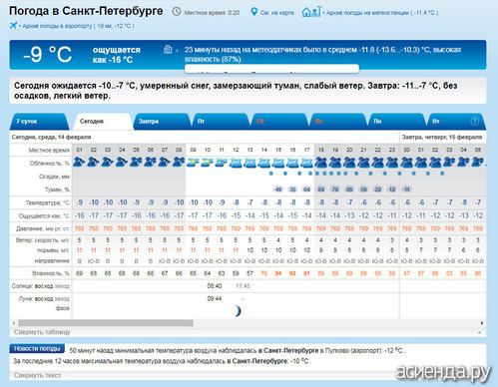498x387 pixels.
Task: Click the current temperature -9 °C
Action: click(x=48, y=54)
